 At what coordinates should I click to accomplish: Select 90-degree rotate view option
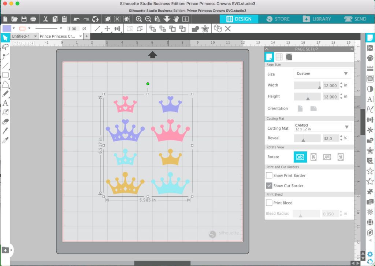(313, 157)
